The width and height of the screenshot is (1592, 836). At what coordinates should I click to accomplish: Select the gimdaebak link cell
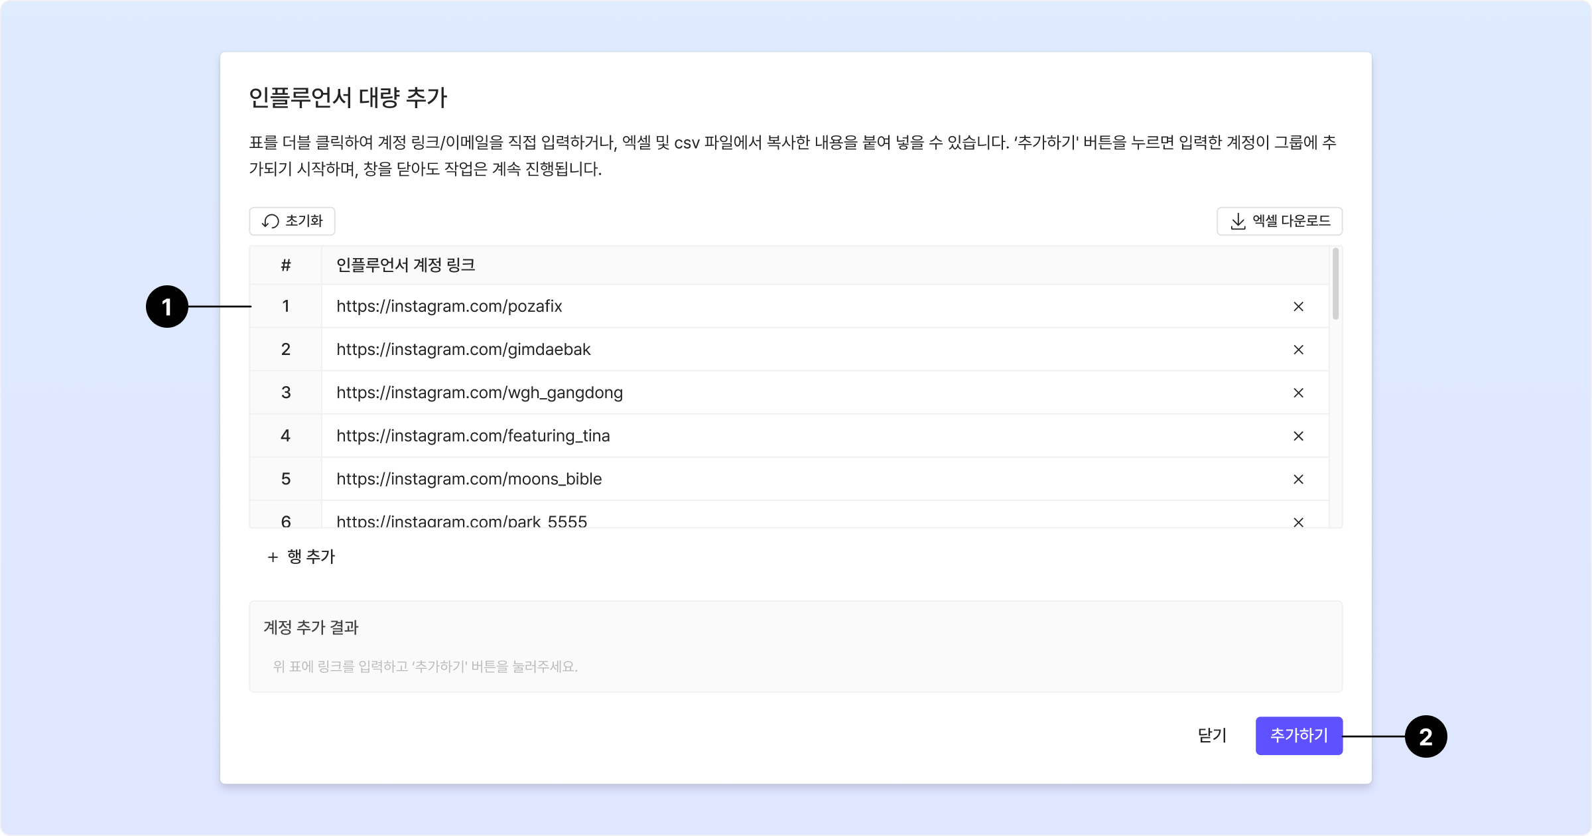[x=463, y=350]
